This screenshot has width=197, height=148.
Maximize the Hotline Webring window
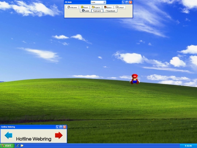[x=61, y=127]
